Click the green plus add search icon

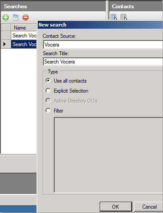[x=6, y=17]
